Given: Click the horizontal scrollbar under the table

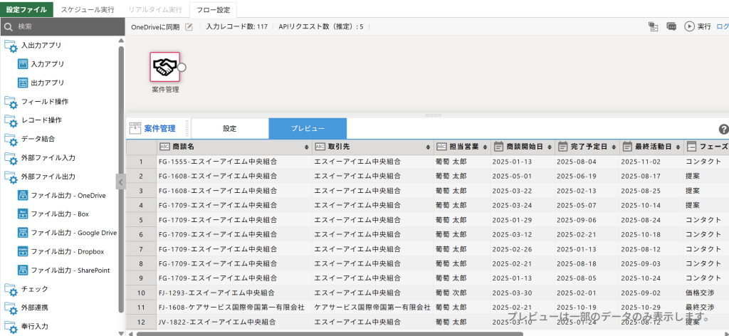Looking at the screenshot, I should 330,334.
